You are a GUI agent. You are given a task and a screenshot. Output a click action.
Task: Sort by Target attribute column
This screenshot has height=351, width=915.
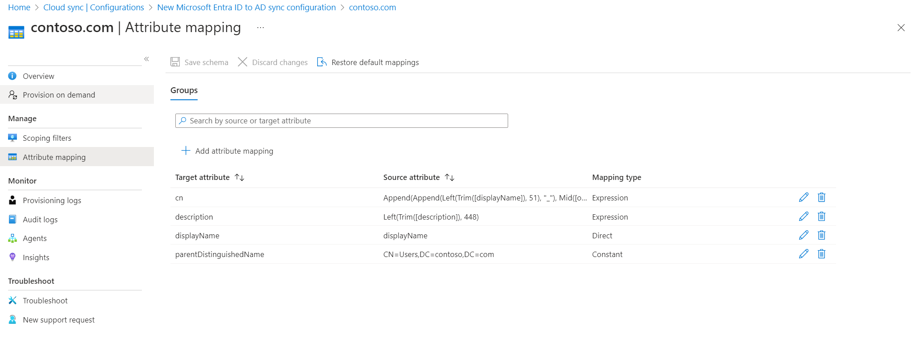pos(240,177)
